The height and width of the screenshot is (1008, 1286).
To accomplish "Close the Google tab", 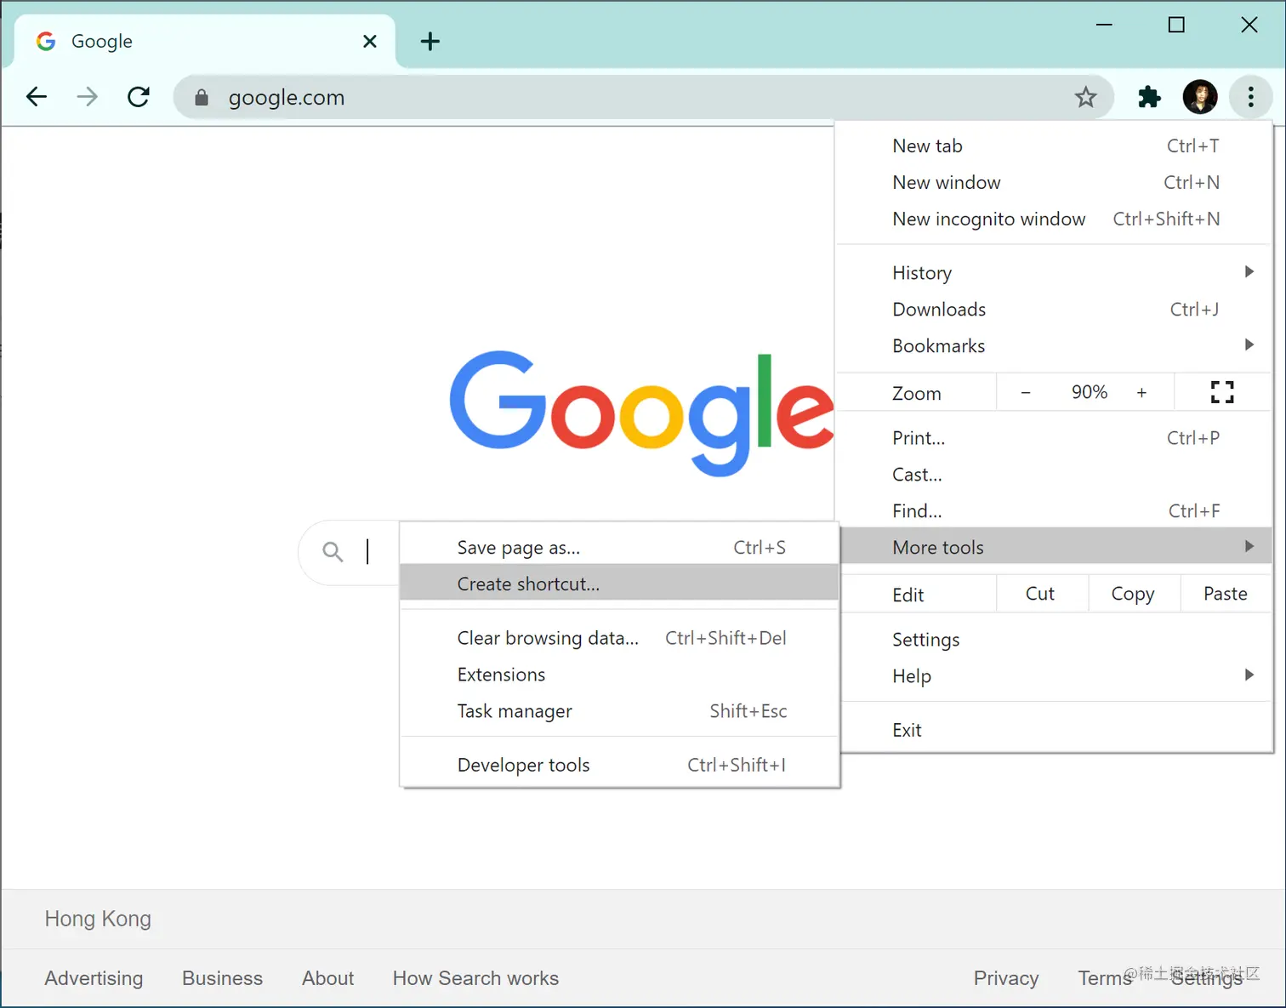I will click(370, 41).
